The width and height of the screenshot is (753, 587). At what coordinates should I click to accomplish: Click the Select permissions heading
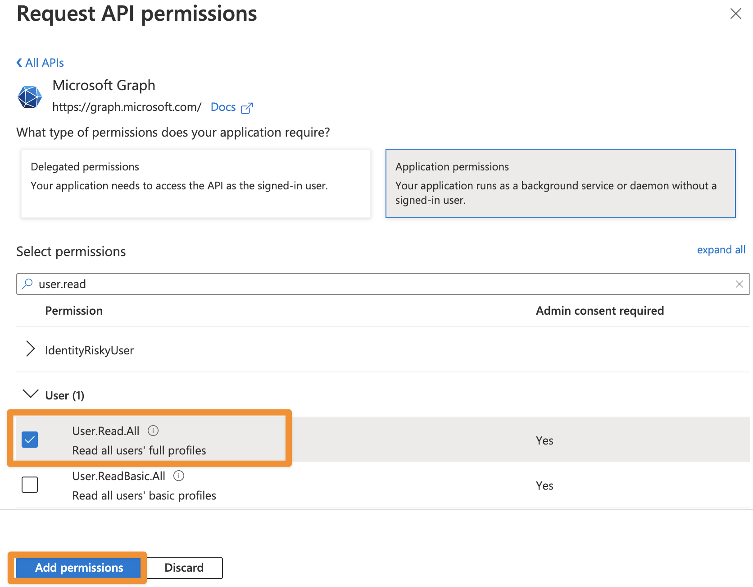[71, 252]
